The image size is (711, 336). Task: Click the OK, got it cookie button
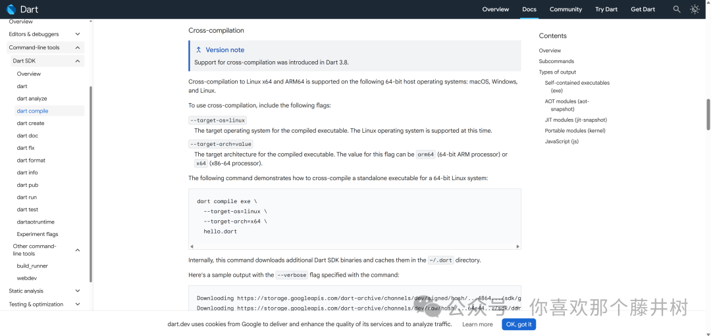point(519,324)
